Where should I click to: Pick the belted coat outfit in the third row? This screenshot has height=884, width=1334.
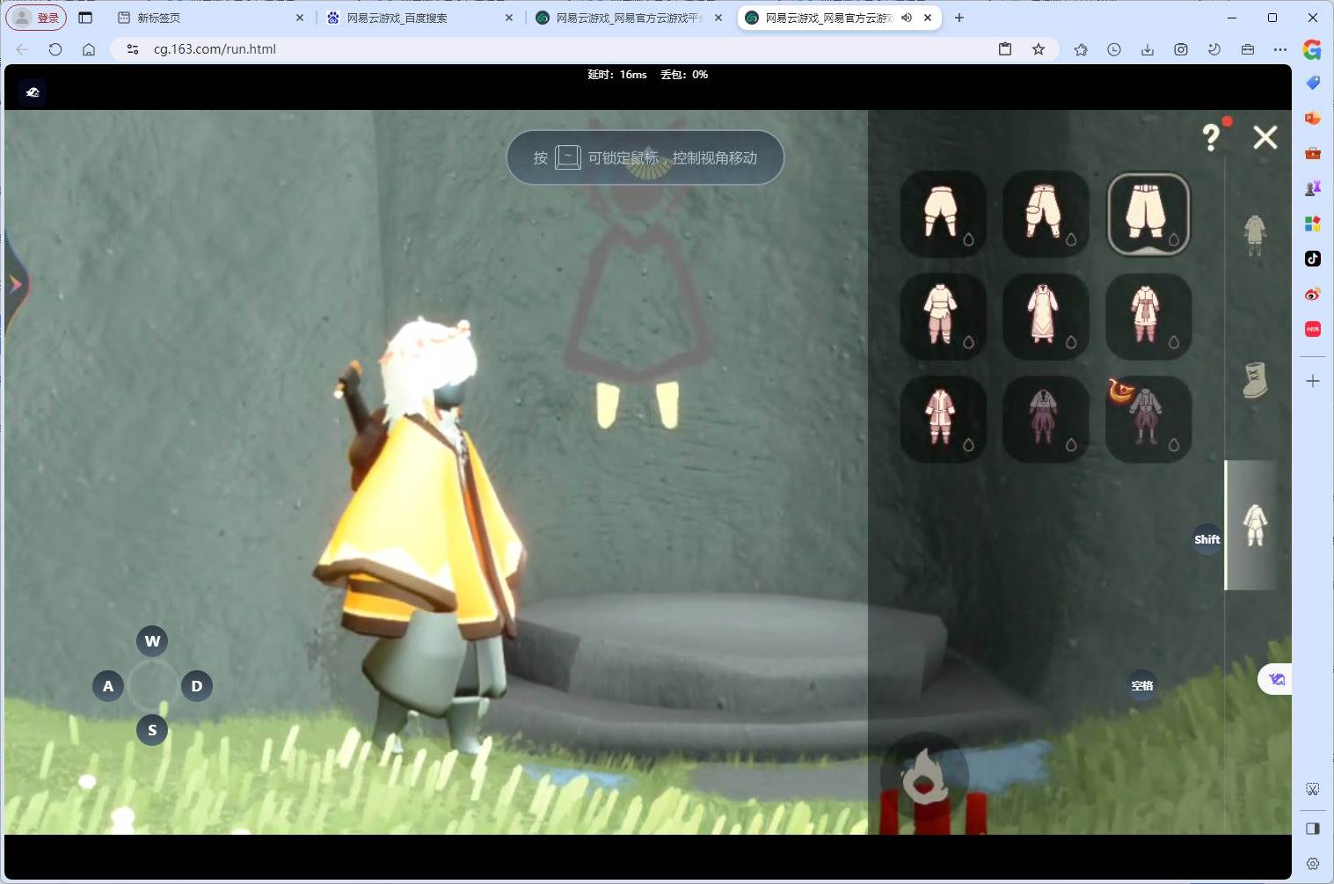pos(943,419)
